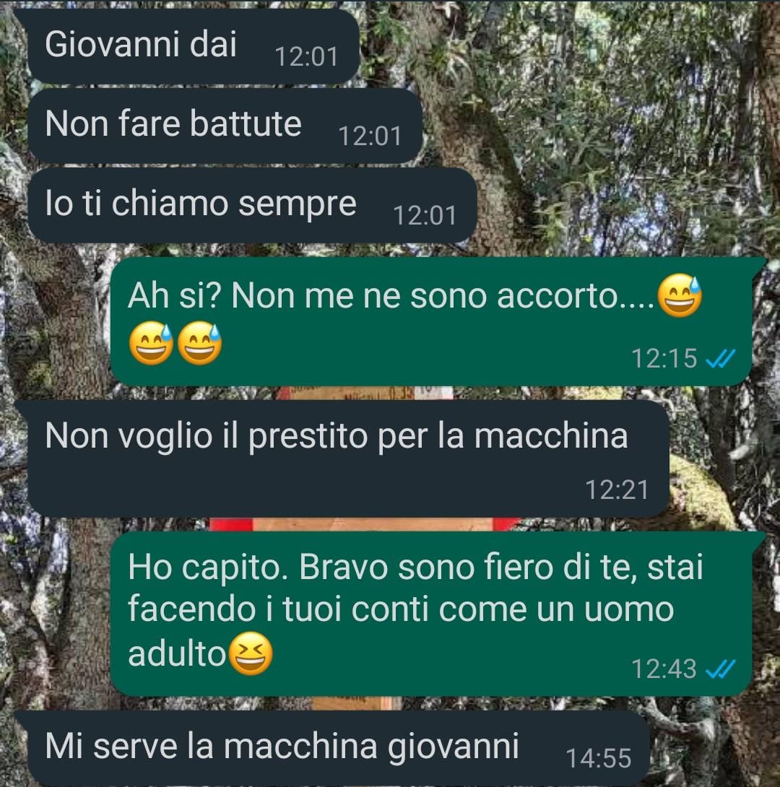Tap the 'Ho capito. Bravo sono fiero di te' message

(x=431, y=614)
